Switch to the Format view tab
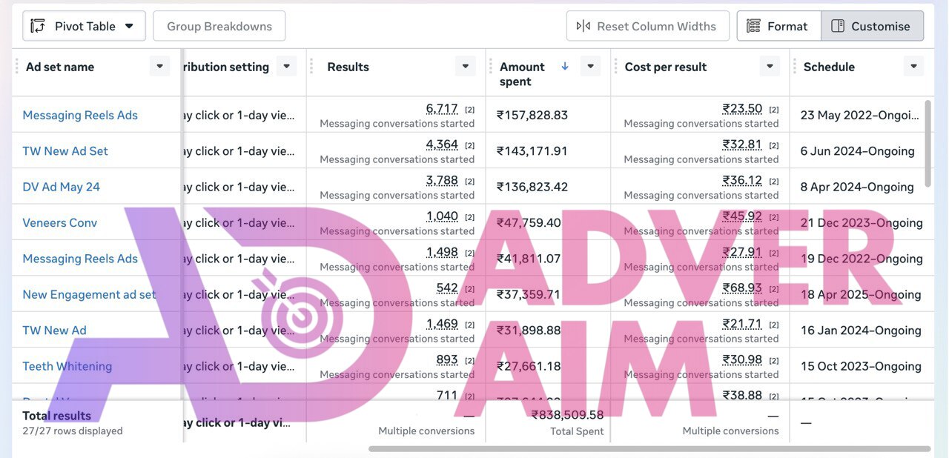The height and width of the screenshot is (458, 949). [x=778, y=26]
